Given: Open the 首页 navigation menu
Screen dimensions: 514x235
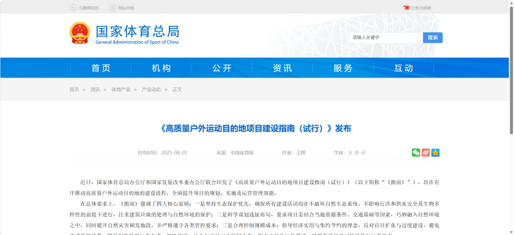Looking at the screenshot, I should (x=101, y=68).
